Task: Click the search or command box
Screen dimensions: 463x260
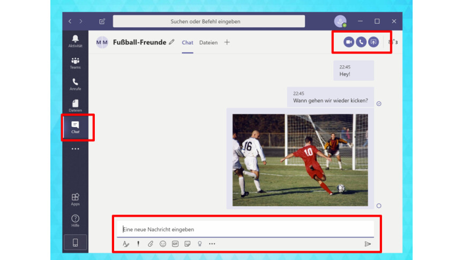Action: tap(208, 21)
